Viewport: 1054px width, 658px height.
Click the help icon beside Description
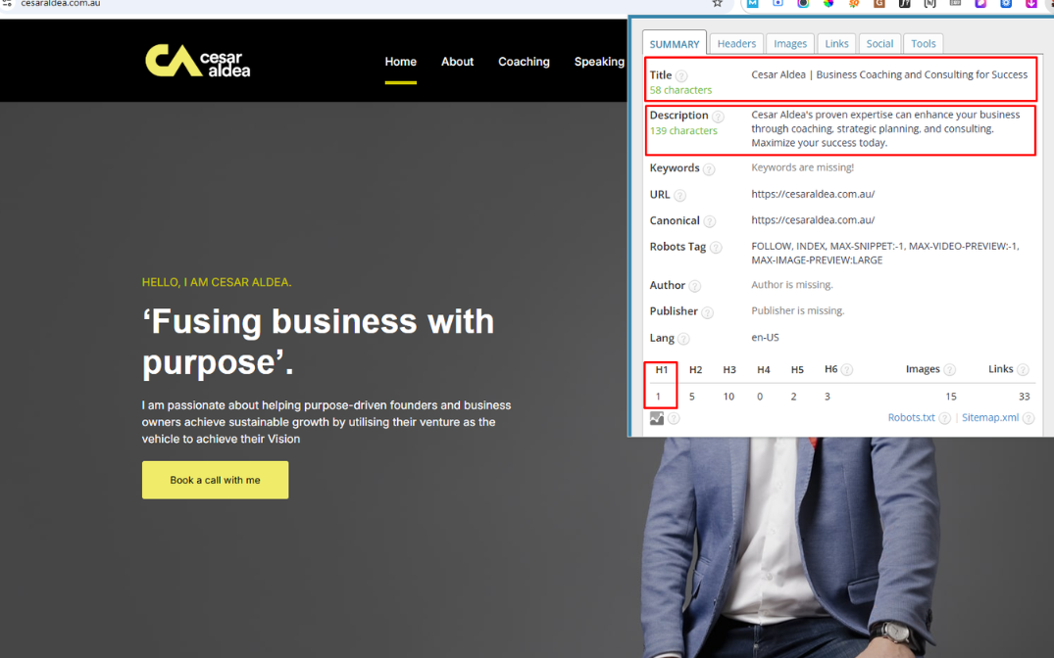pos(718,117)
